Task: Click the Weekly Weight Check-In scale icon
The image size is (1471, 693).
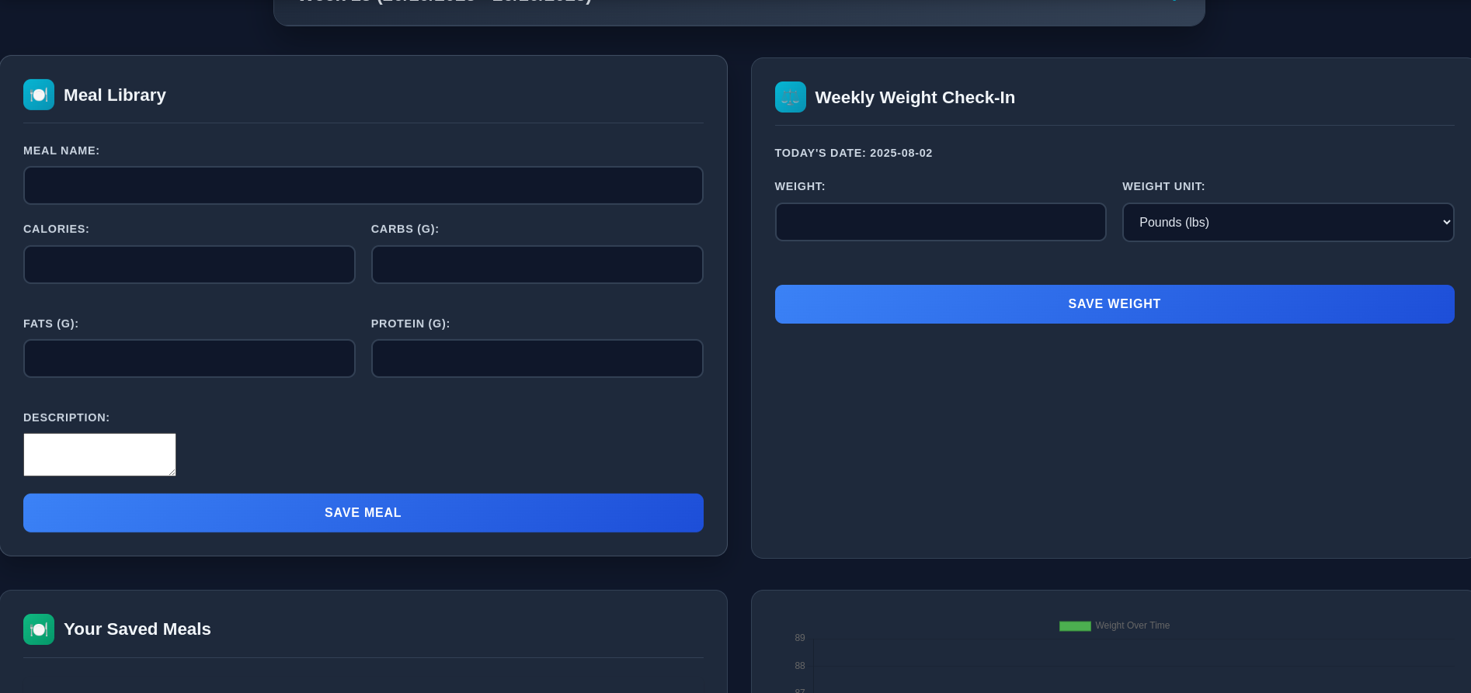Action: coord(790,97)
